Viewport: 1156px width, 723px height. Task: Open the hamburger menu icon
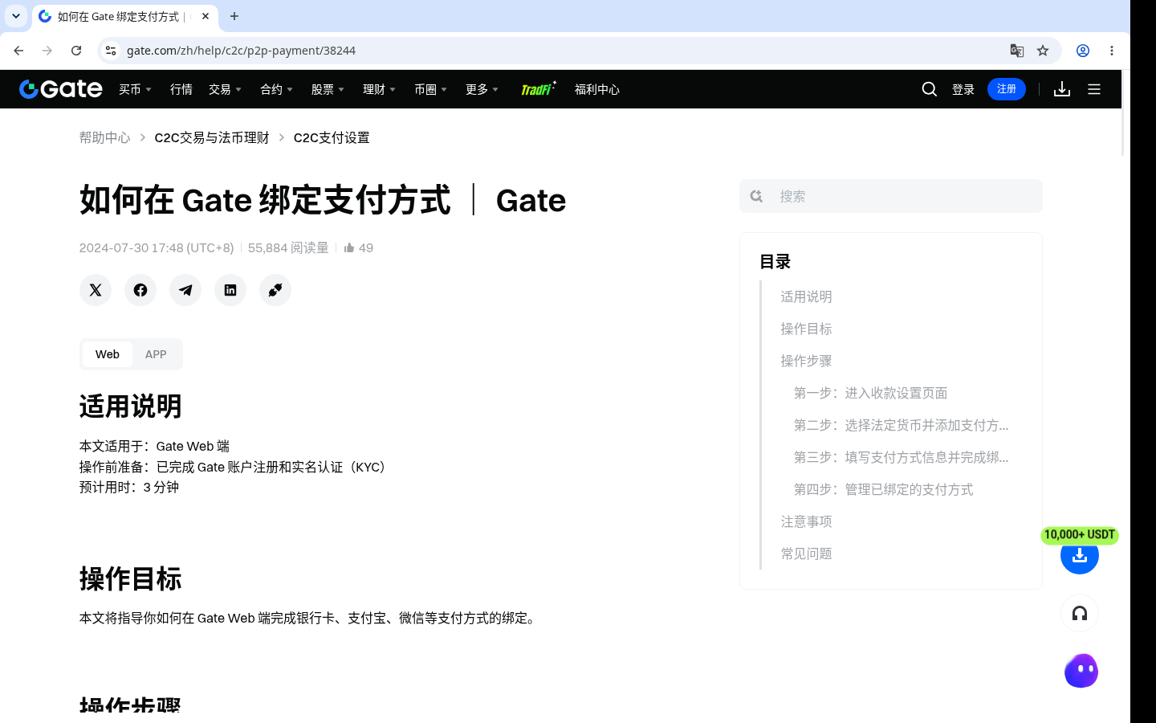pyautogui.click(x=1094, y=89)
